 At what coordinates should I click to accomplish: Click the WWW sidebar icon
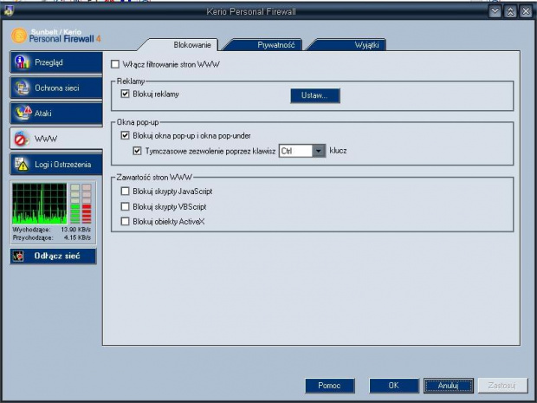(23, 139)
